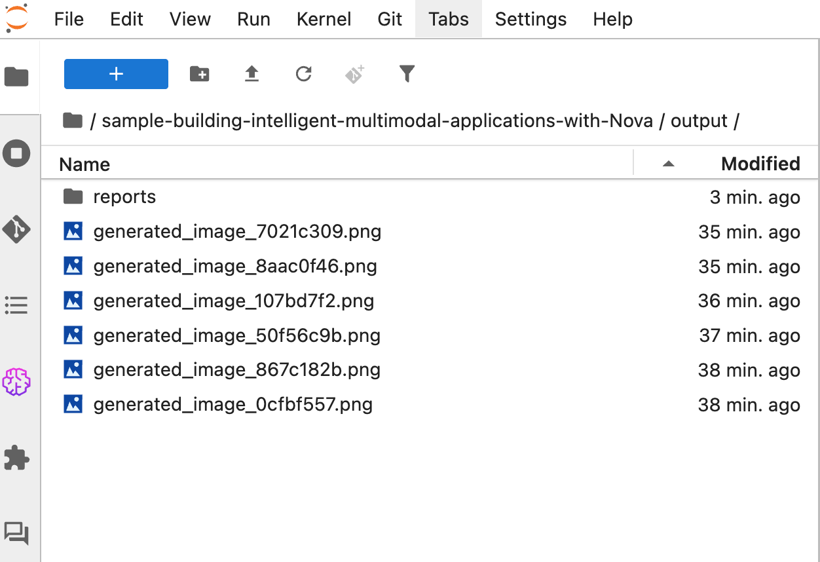Screen dimensions: 820x562
Task: Open the purple brain AI assistant panel
Action: click(x=16, y=381)
